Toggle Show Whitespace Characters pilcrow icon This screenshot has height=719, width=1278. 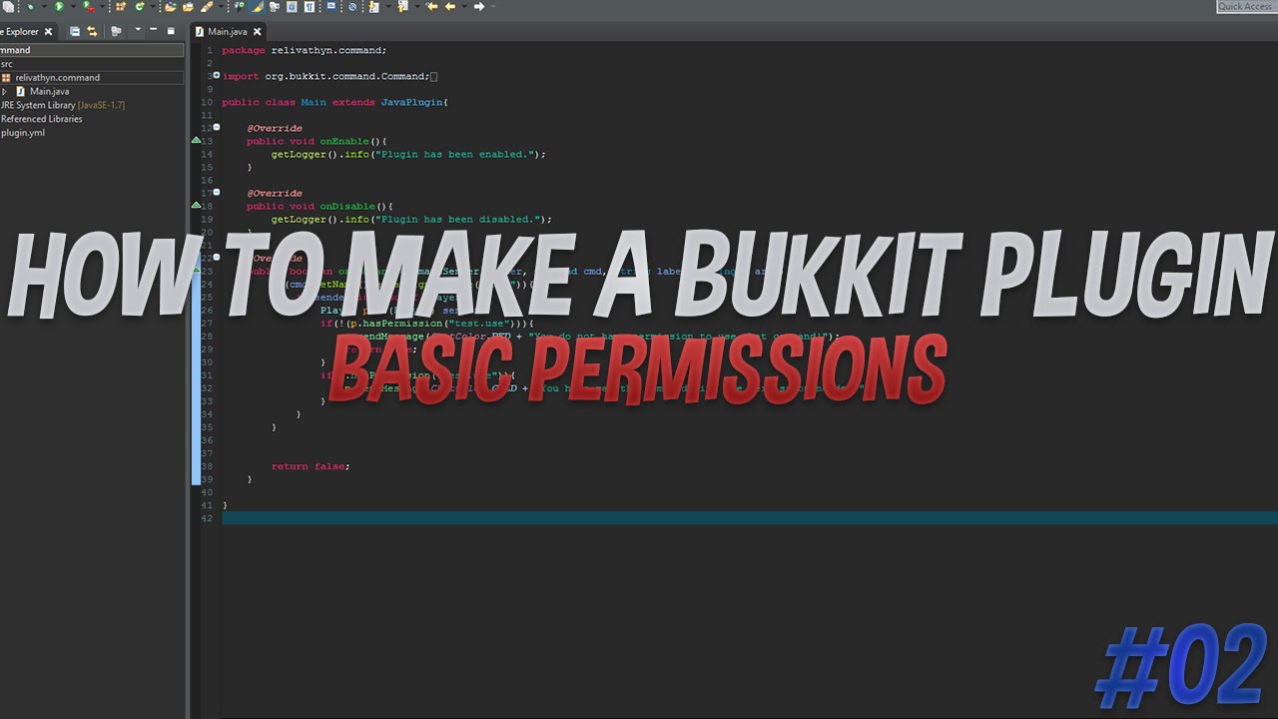click(x=309, y=6)
